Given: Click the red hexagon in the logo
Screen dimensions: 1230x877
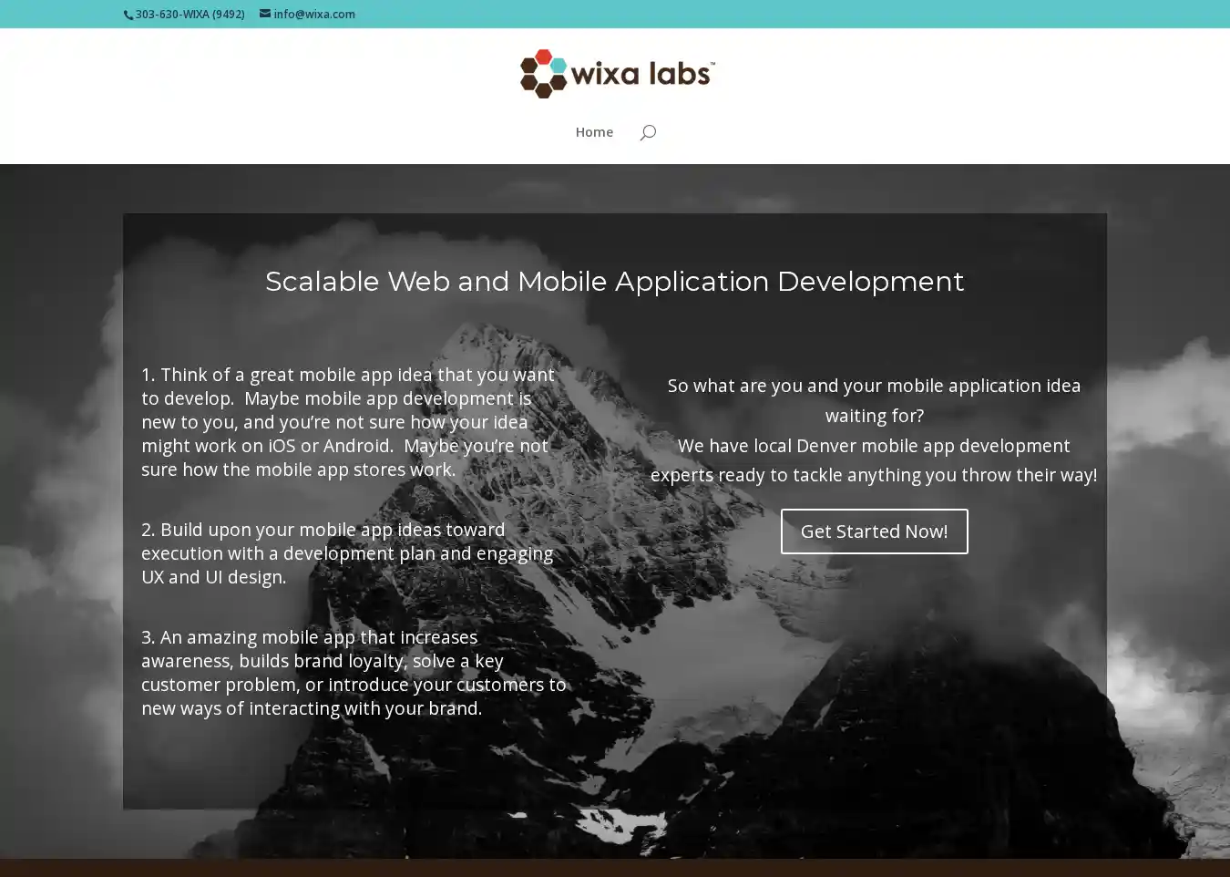Looking at the screenshot, I should 543,57.
